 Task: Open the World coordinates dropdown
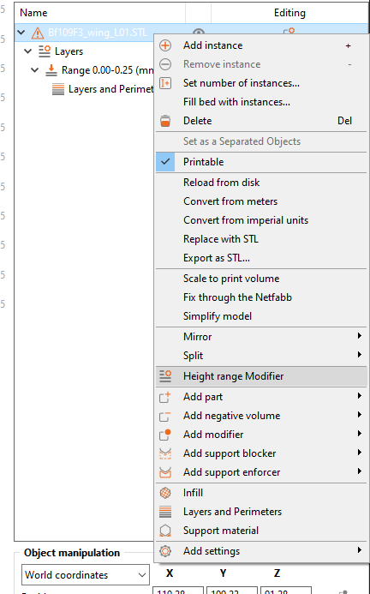[x=86, y=574]
